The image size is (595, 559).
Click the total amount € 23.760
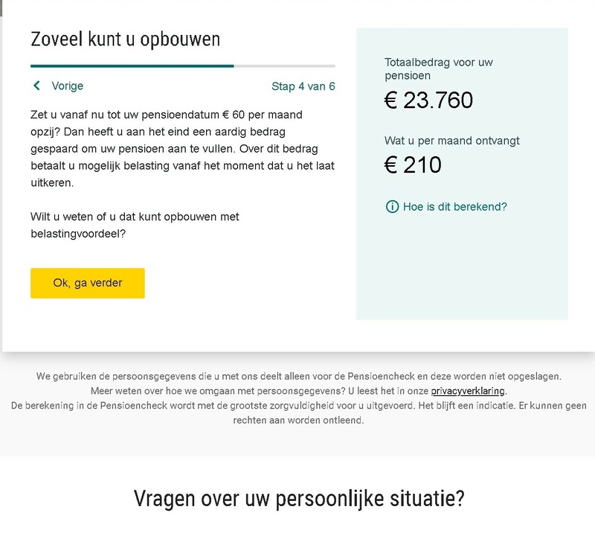428,100
